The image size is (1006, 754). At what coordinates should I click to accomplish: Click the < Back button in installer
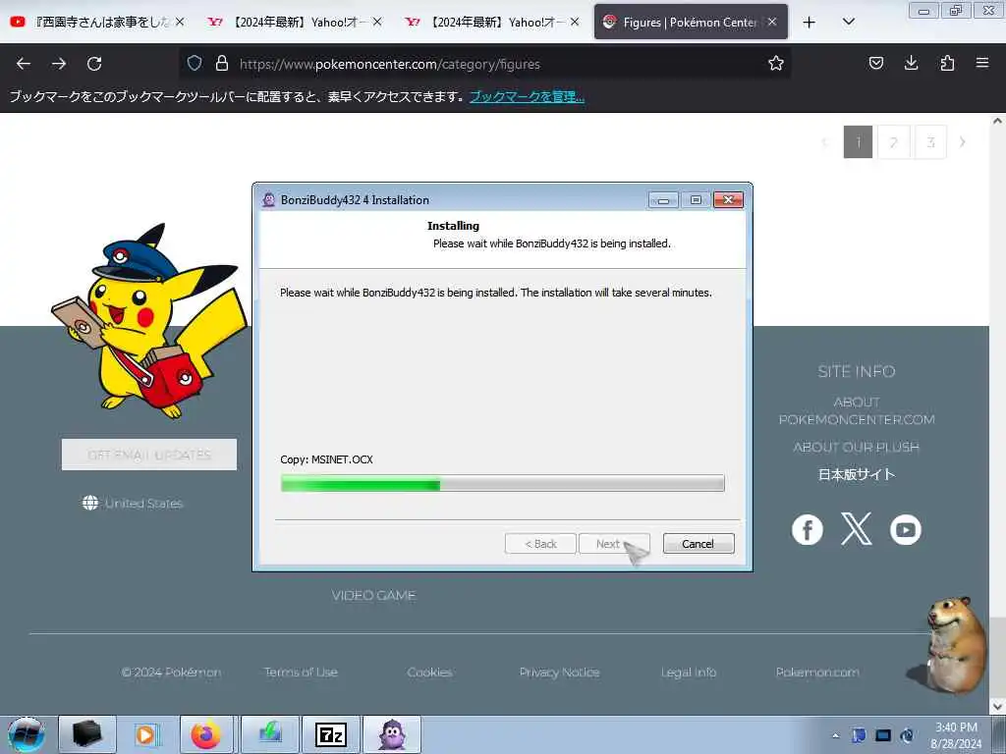[540, 544]
